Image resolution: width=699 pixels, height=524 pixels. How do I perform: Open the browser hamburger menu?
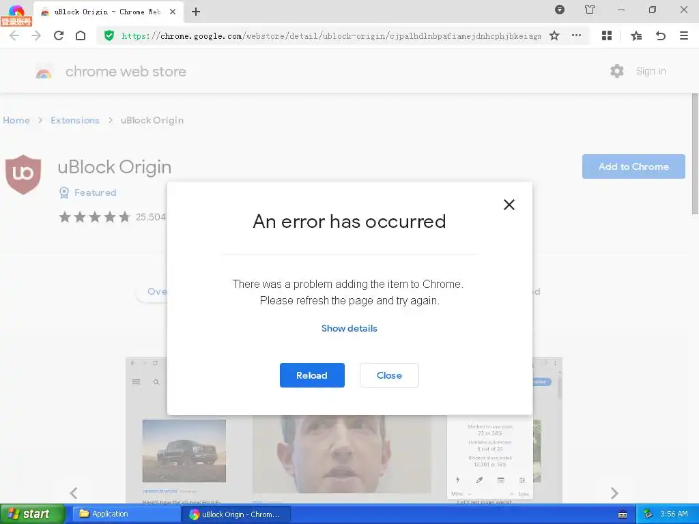[684, 35]
